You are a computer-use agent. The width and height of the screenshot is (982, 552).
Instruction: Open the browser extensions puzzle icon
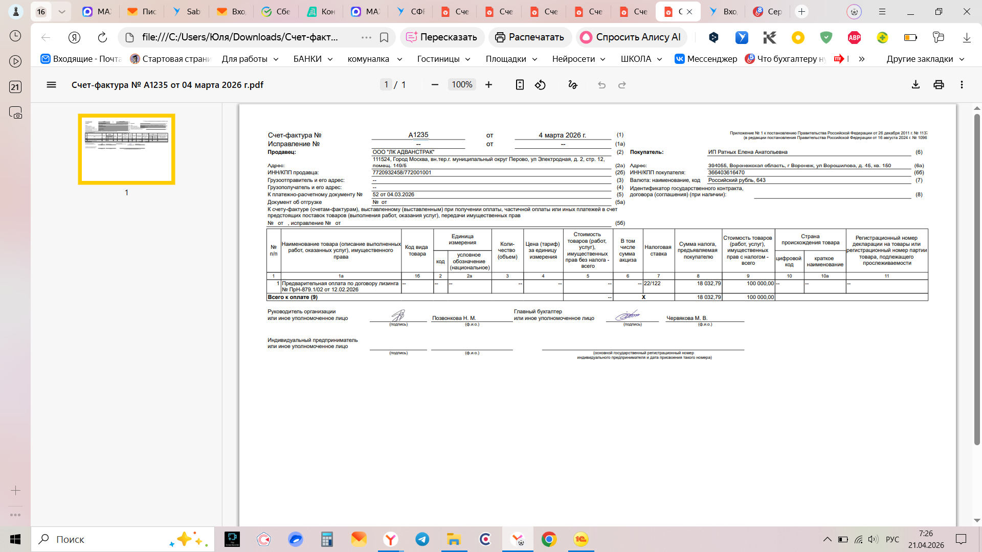coord(938,37)
